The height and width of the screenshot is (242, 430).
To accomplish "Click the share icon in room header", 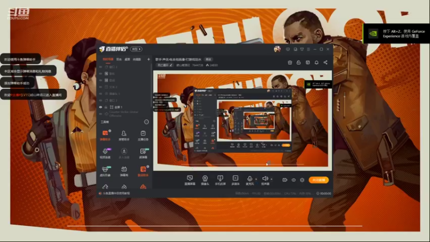I will pos(325,62).
